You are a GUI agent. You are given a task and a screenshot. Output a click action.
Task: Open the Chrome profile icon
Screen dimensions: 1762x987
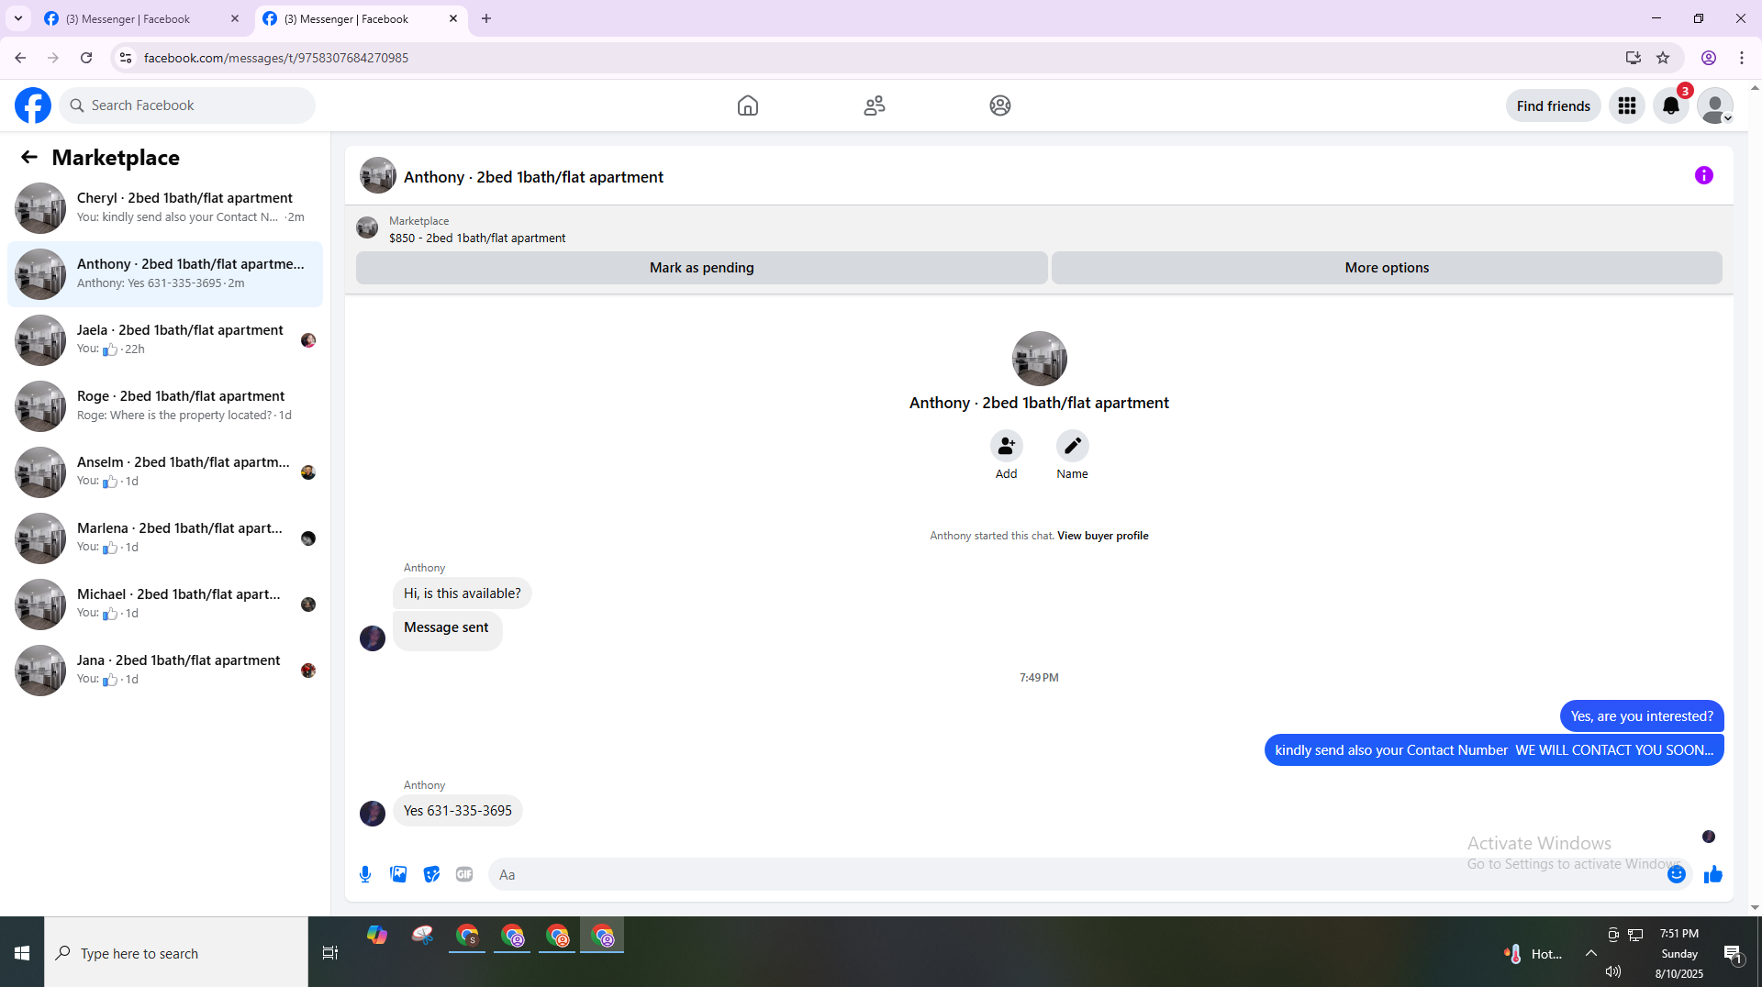(1709, 58)
